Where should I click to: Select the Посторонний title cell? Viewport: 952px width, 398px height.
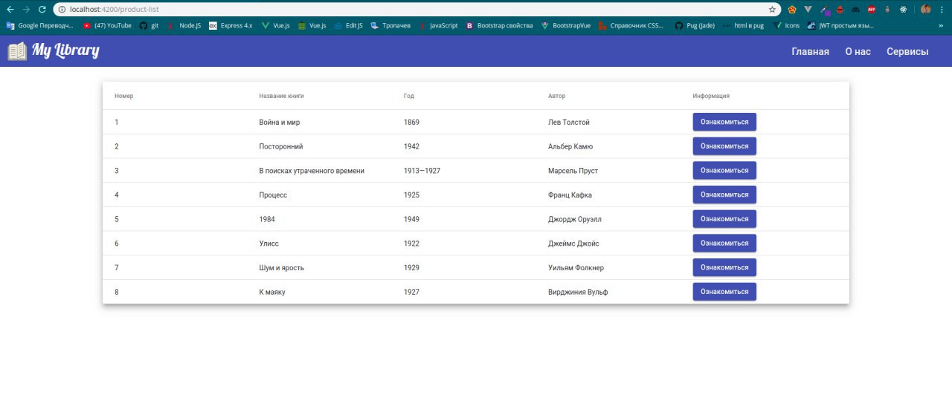point(281,146)
